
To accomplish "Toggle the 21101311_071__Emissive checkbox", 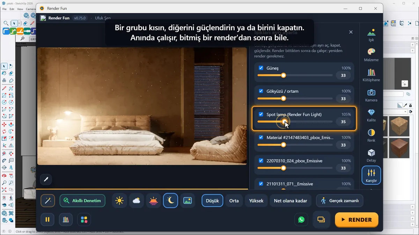I will point(261,183).
